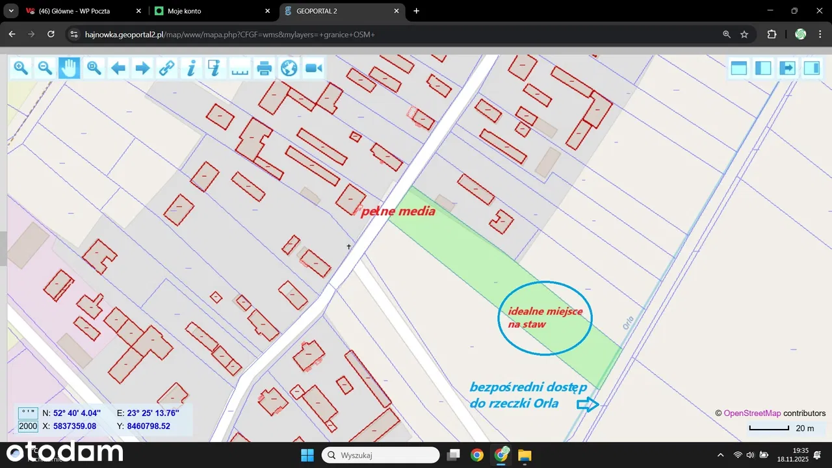
Task: Click the Wyszukaj taskbar search field
Action: point(381,455)
